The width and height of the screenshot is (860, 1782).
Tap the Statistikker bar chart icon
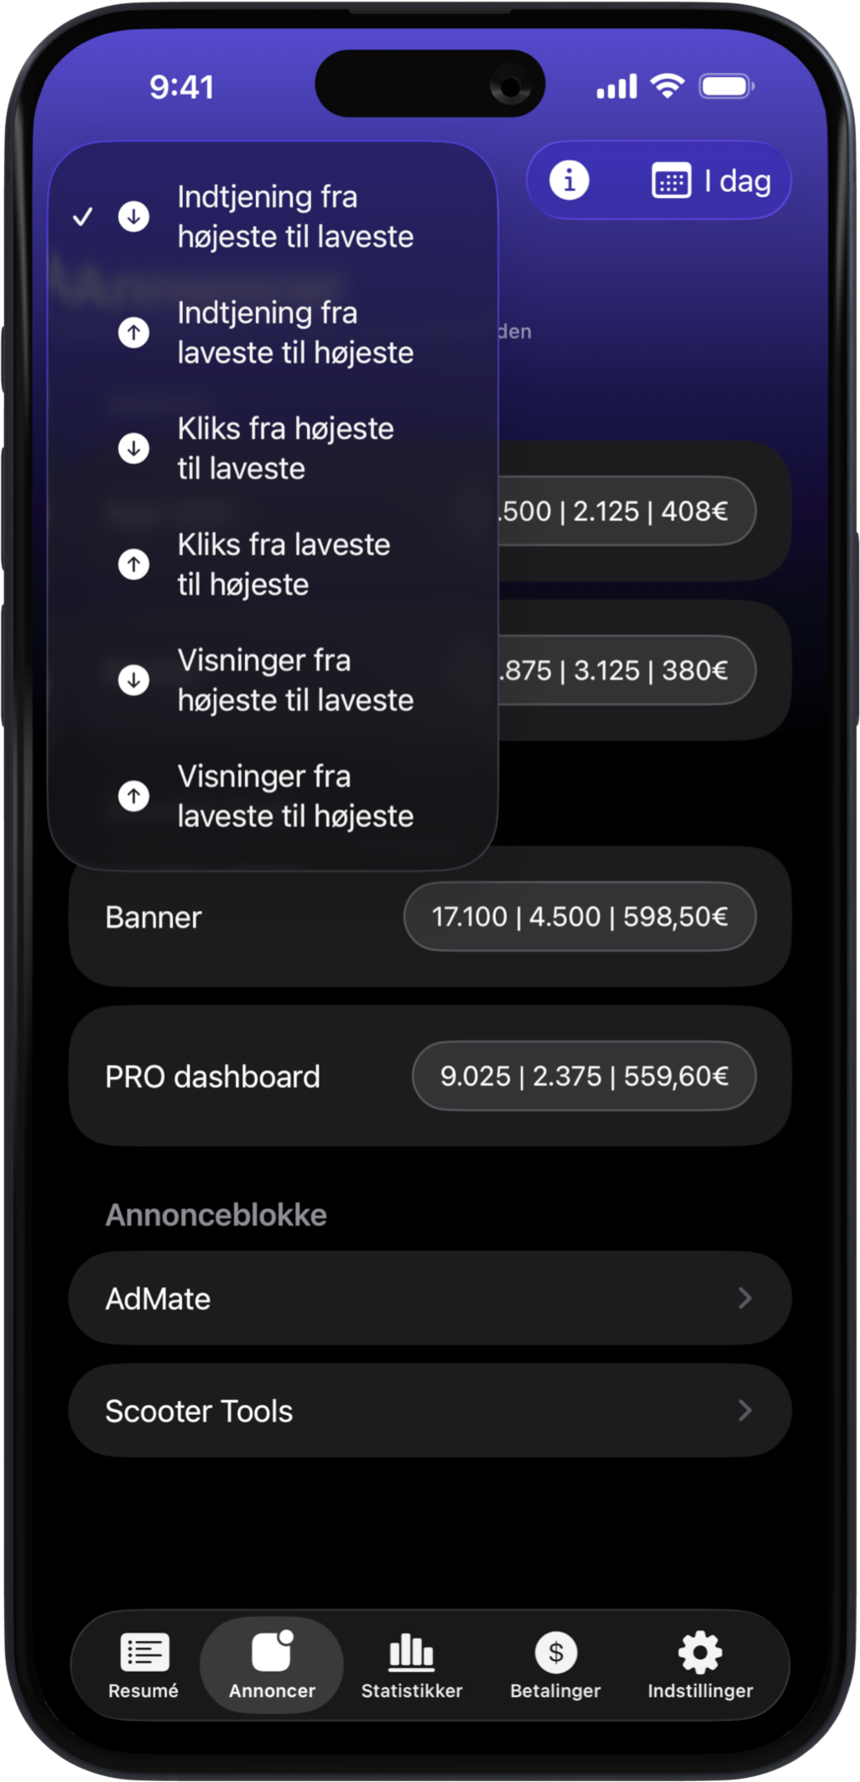click(411, 1653)
